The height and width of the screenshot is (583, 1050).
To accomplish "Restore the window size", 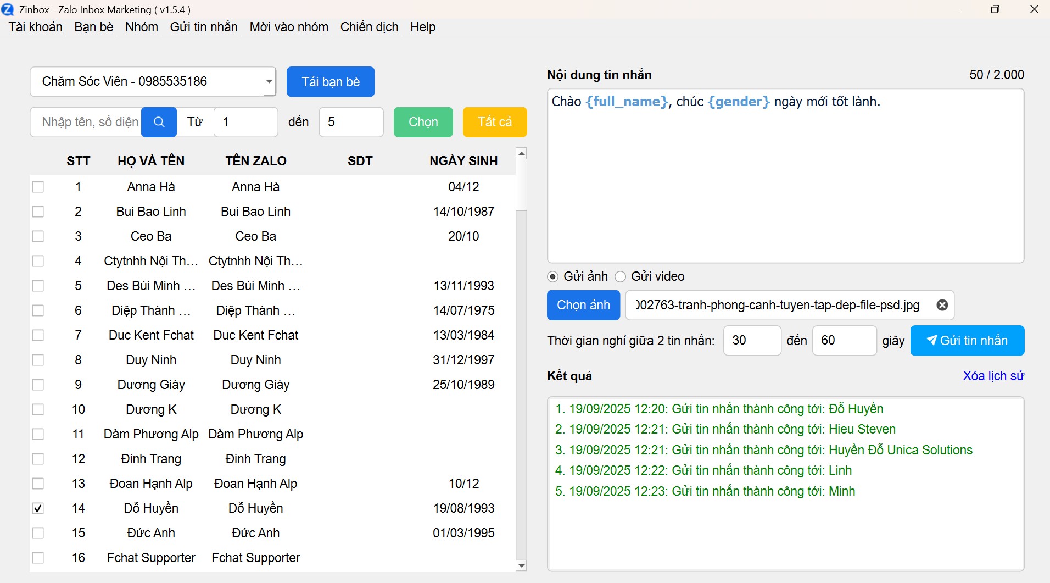I will pos(995,9).
